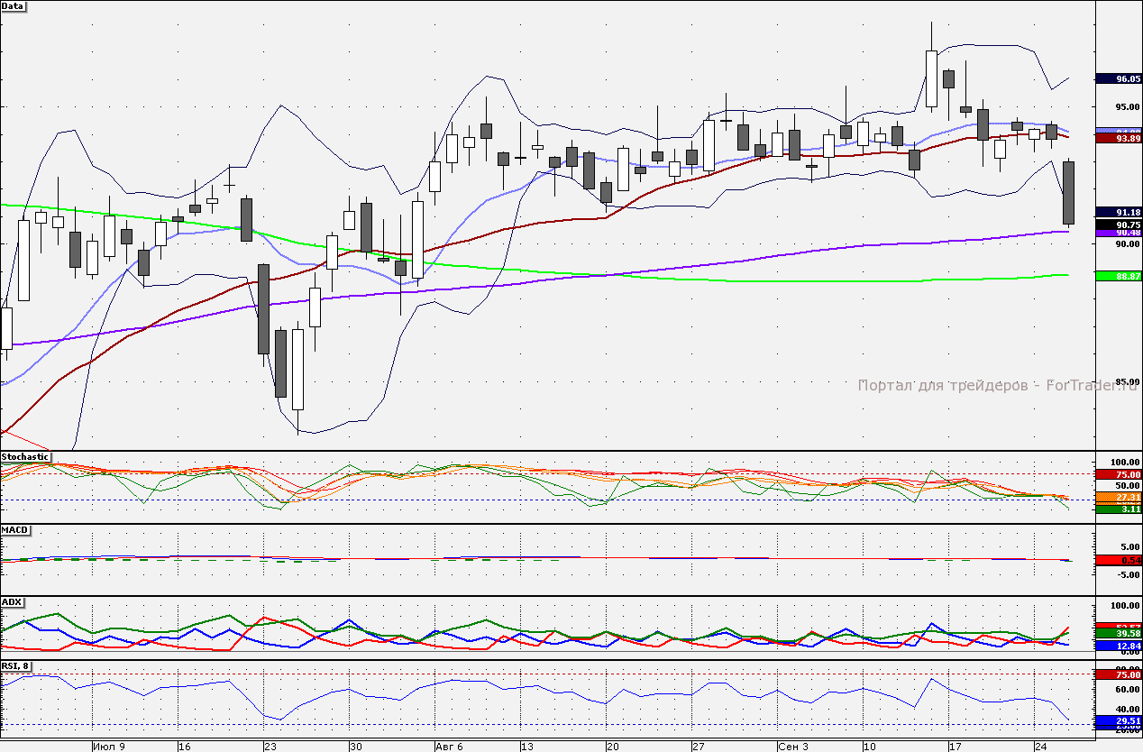Click the red 0.54 MACD value
Screen dimensions: 1143x752
1119,560
